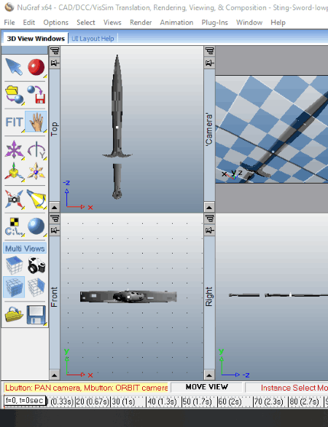Click the 60 (2s) timeline mark
The width and height of the screenshot is (328, 427).
pos(230,401)
